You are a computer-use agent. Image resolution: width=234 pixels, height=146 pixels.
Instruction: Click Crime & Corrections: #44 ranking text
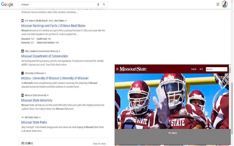click(48, 43)
